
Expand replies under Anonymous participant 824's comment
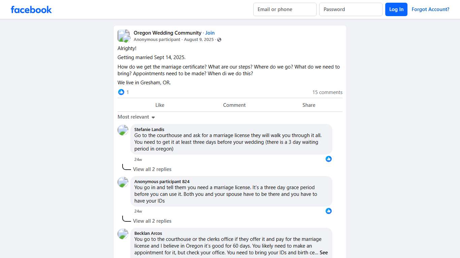[152, 221]
